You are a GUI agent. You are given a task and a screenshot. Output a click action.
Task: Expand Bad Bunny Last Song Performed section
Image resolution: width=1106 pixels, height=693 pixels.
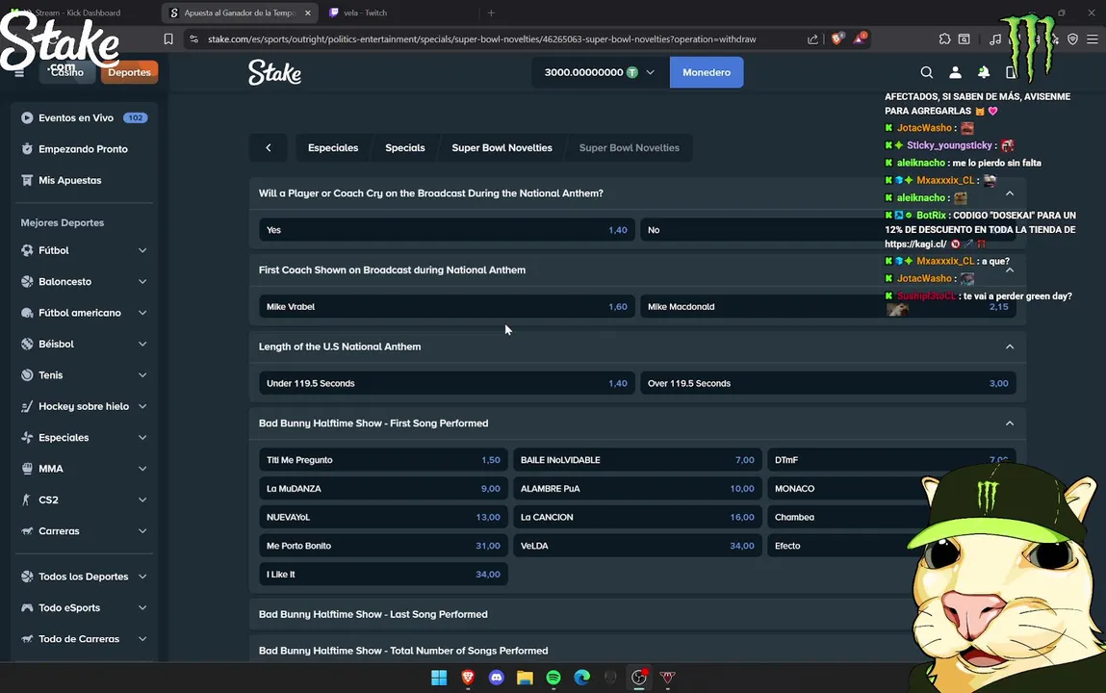[x=637, y=615]
